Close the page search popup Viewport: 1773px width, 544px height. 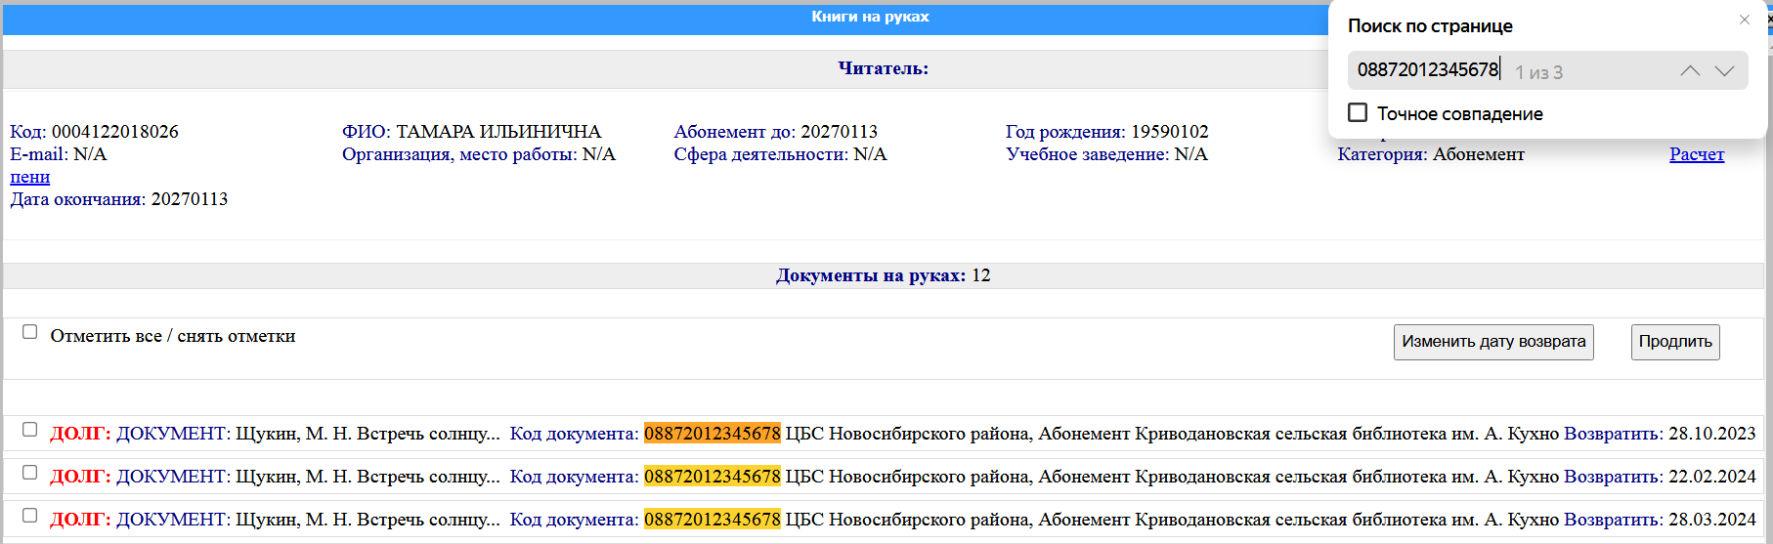click(x=1744, y=20)
